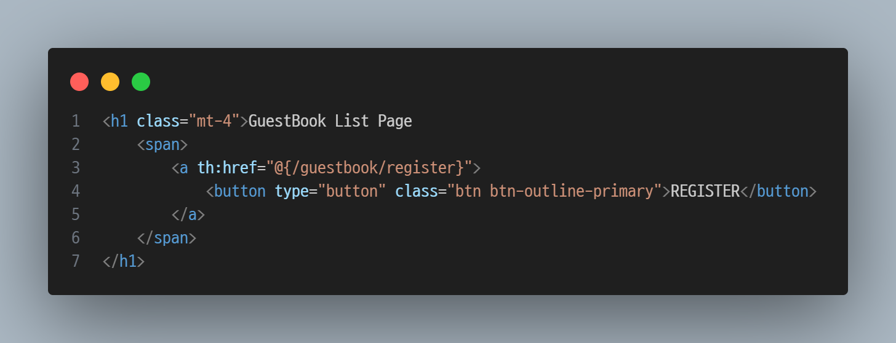This screenshot has width=896, height=343.
Task: Click line number 4
Action: [76, 191]
